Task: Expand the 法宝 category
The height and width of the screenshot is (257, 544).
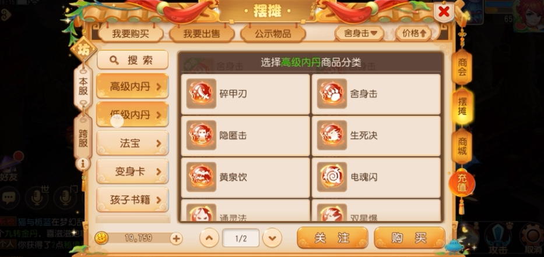Action: pos(132,143)
